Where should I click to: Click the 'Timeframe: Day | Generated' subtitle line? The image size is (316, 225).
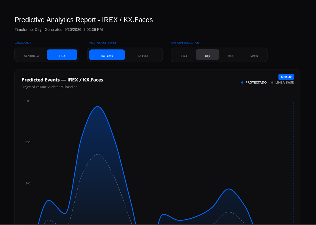pyautogui.click(x=59, y=30)
